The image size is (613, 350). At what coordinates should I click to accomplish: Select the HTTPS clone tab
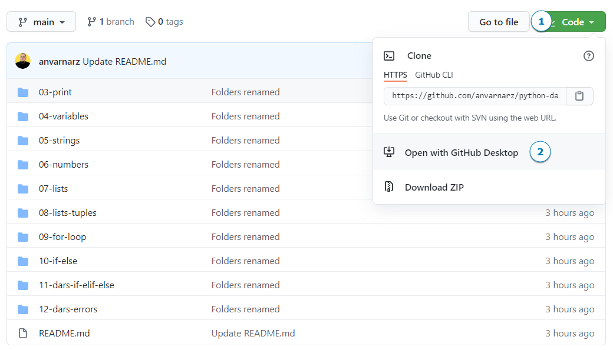pos(395,75)
